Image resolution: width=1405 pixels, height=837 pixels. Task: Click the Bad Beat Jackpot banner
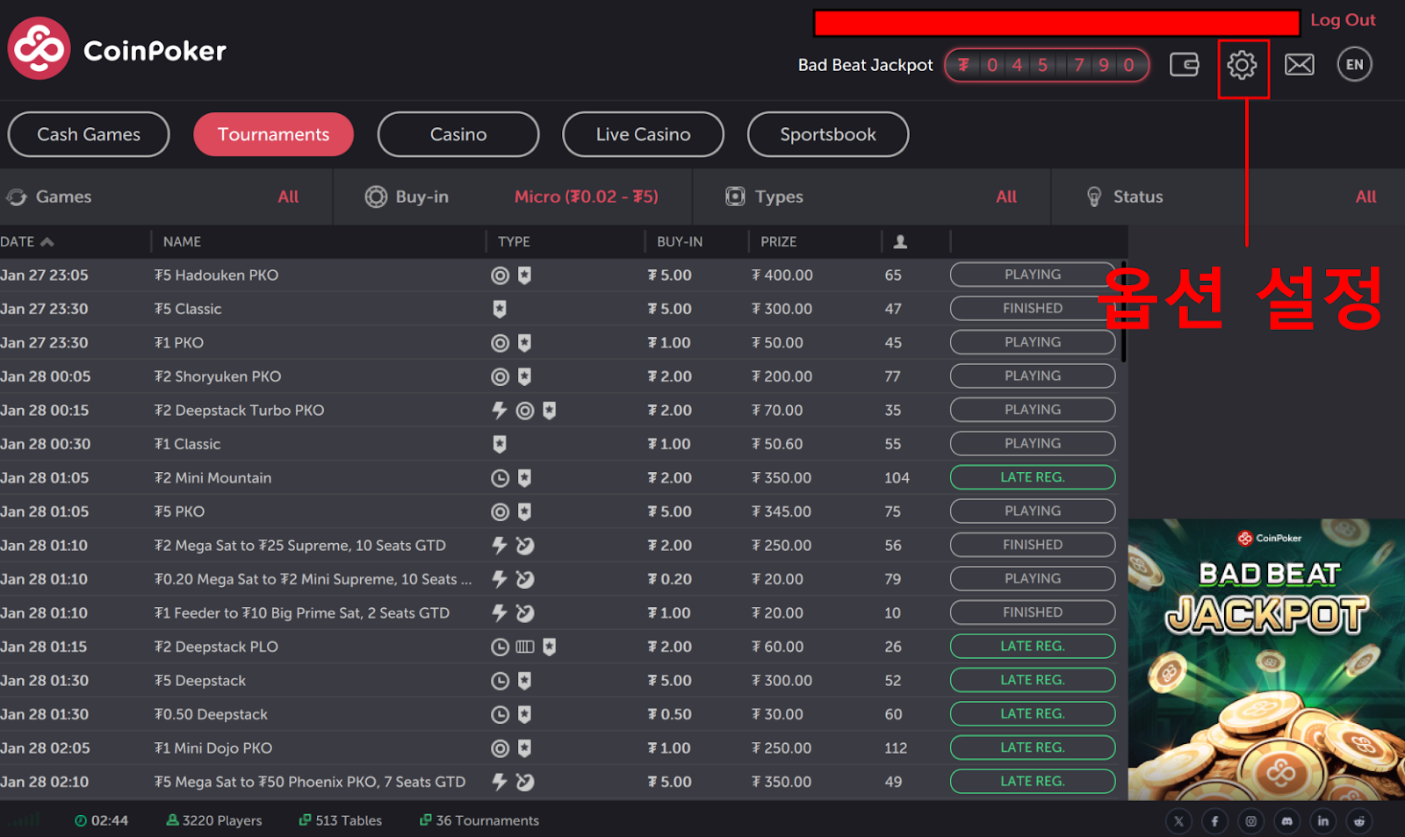pos(1266,659)
